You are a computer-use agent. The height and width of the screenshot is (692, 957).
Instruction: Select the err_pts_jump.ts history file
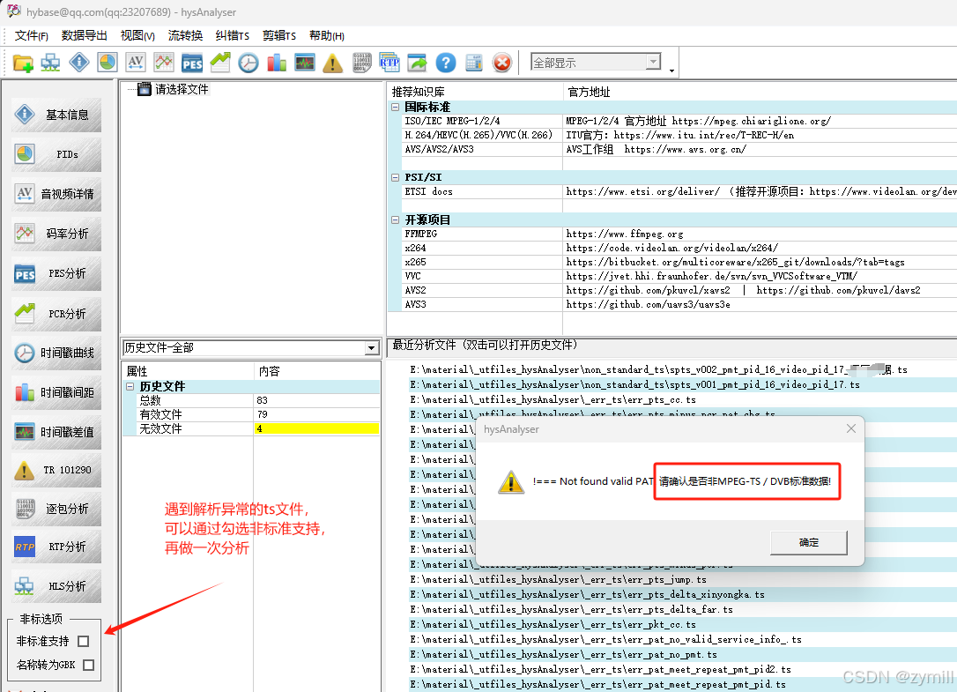point(559,580)
